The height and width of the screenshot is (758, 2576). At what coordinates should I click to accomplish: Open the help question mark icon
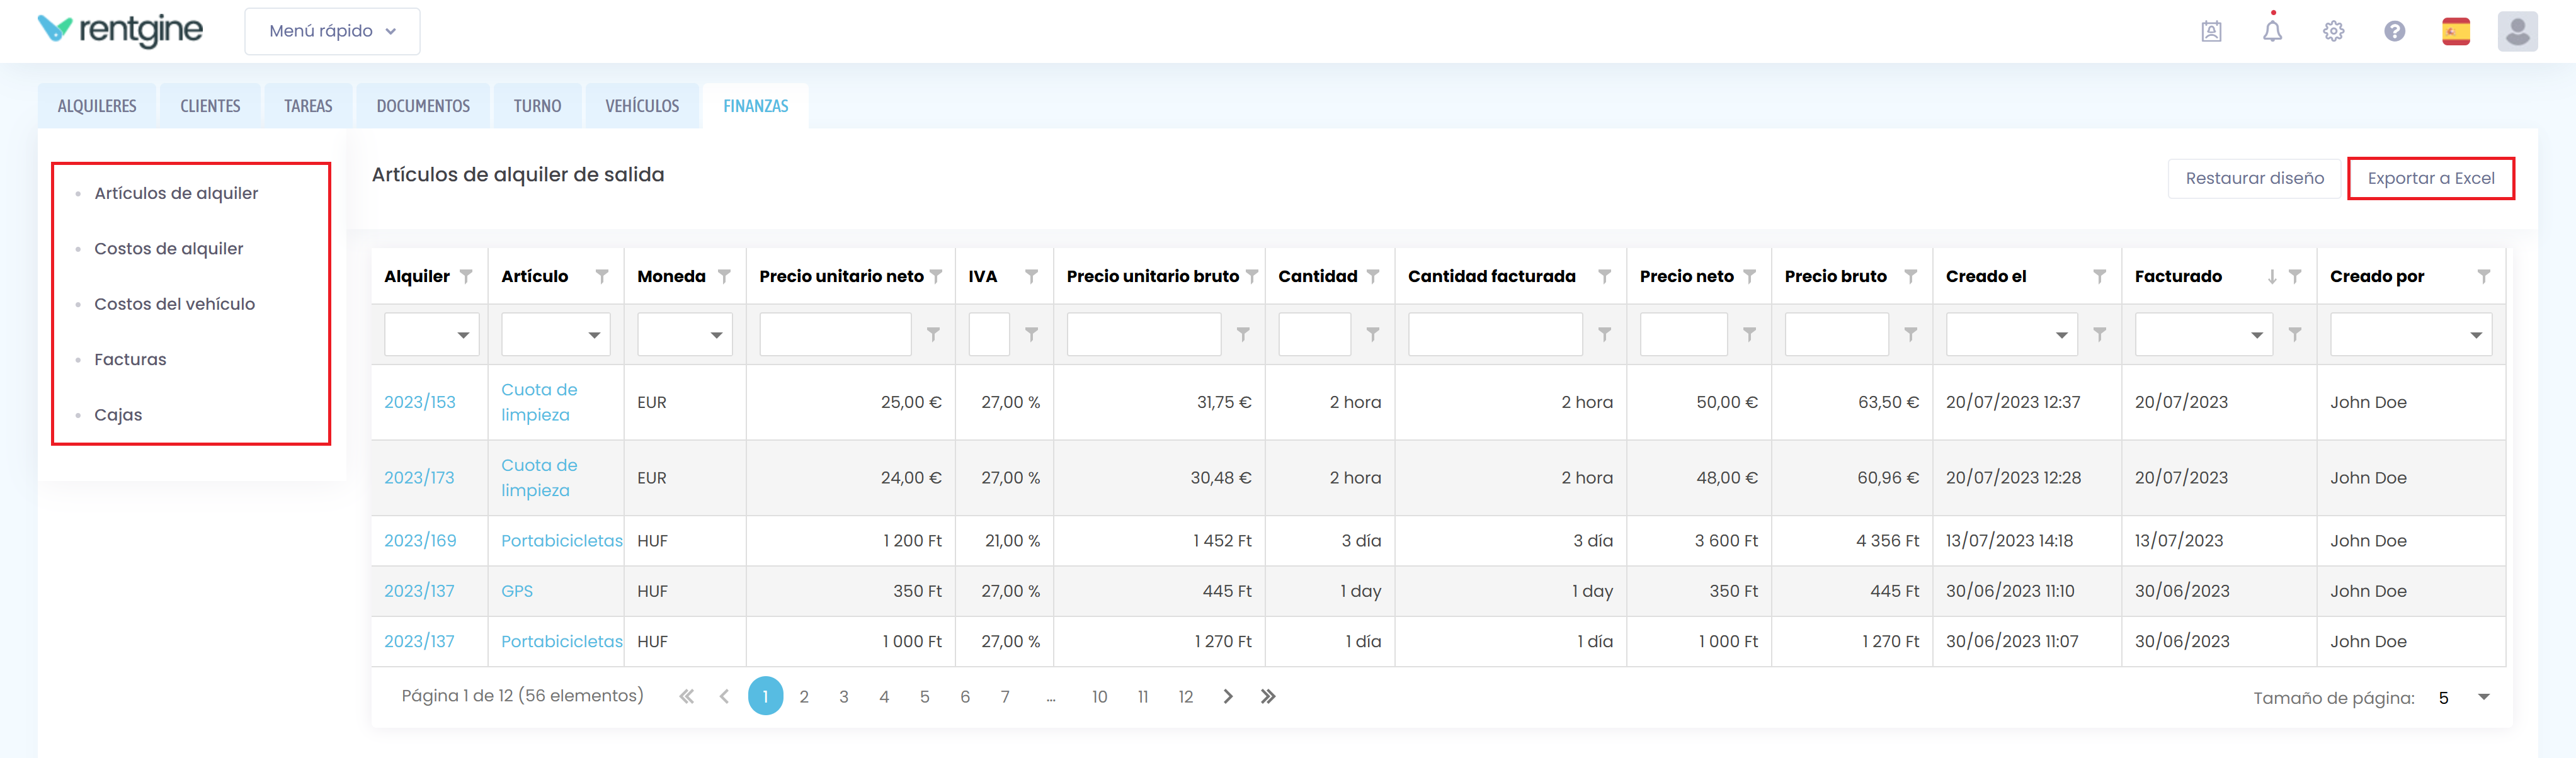pyautogui.click(x=2394, y=31)
